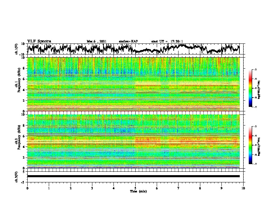274x211 pixels.
Task: Click the ch.2 spectrogram "8" kHz tick label
Action: point(24,125)
